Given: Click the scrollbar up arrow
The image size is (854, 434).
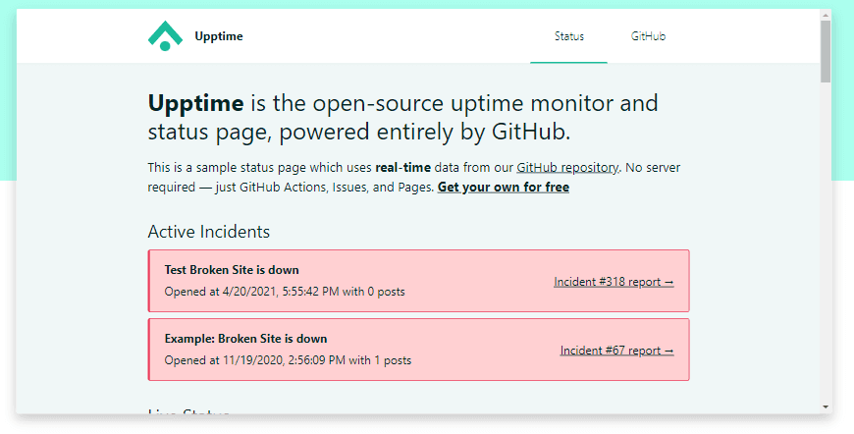Looking at the screenshot, I should pos(826,15).
